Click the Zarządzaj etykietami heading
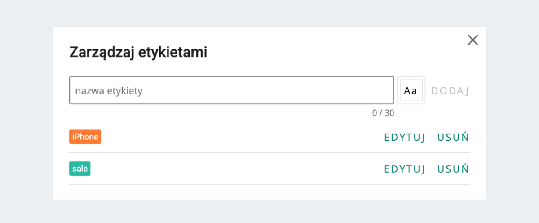 pyautogui.click(x=138, y=53)
